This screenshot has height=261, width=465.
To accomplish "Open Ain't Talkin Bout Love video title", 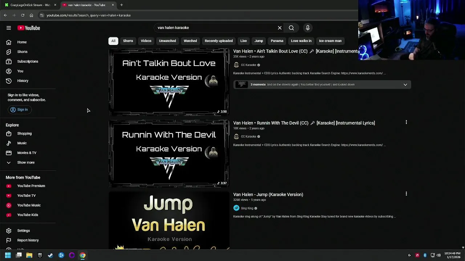I will 296,51.
